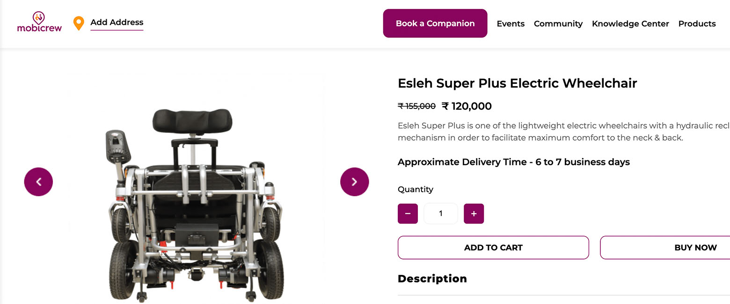Decrease quantity with the minus button

pos(408,214)
